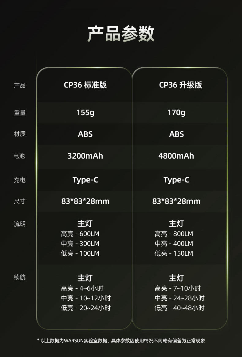This screenshot has width=242, height=357.
Task: Click the 170g weight value
Action: [176, 112]
